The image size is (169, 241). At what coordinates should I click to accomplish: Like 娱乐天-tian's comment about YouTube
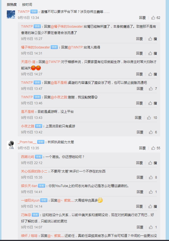coord(151,192)
